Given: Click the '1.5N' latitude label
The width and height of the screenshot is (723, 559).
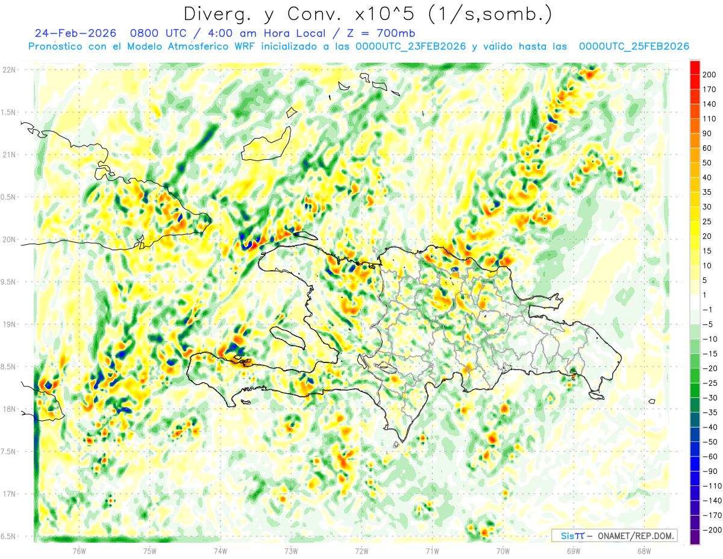Looking at the screenshot, I should click(x=8, y=112).
